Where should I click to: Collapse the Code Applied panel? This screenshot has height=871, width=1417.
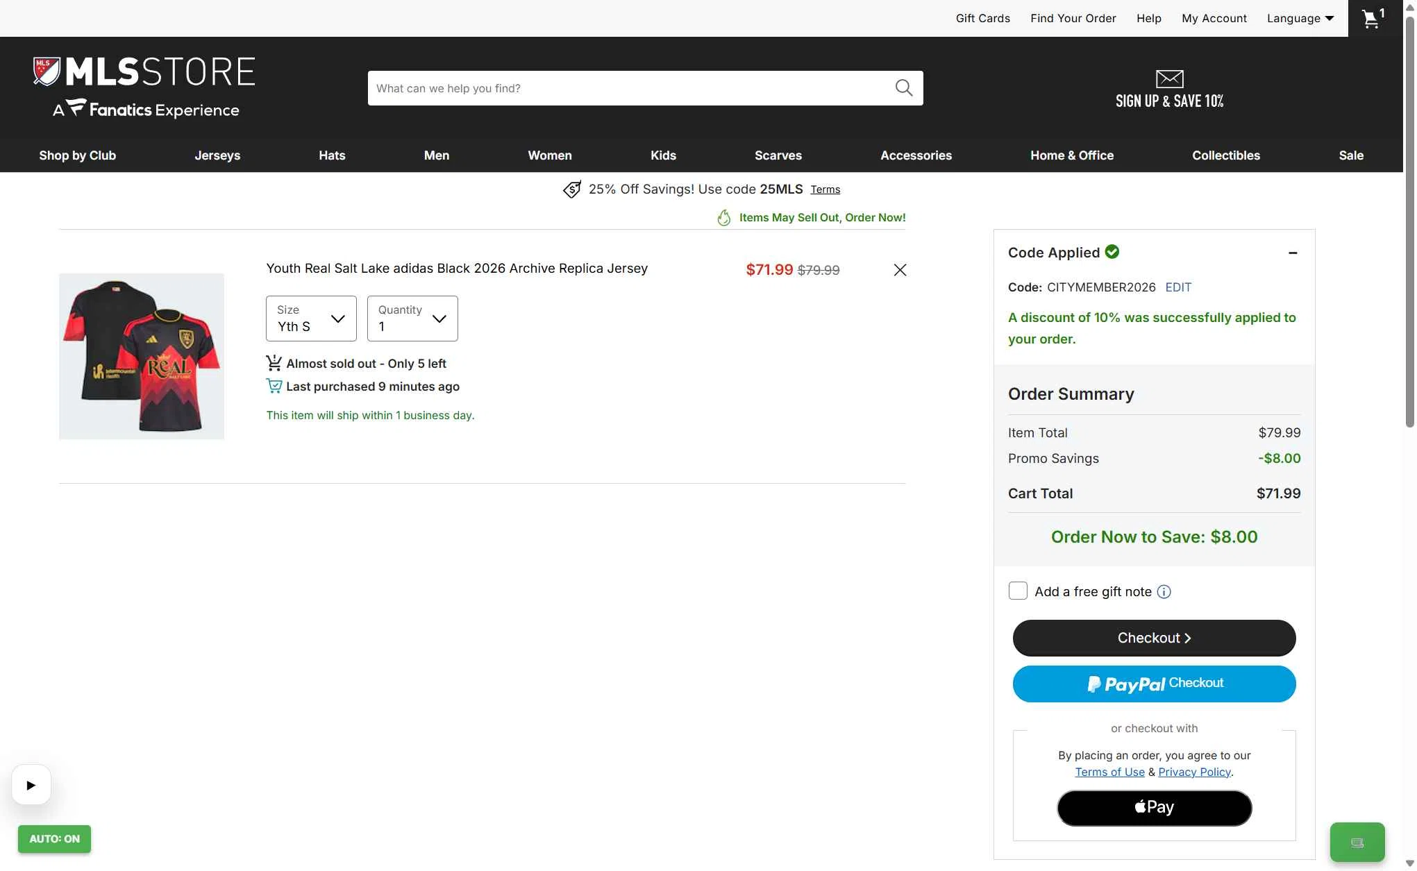pos(1293,253)
